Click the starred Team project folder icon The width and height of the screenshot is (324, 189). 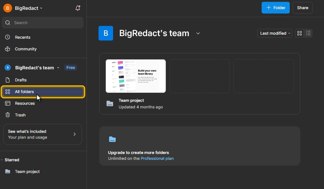point(8,171)
